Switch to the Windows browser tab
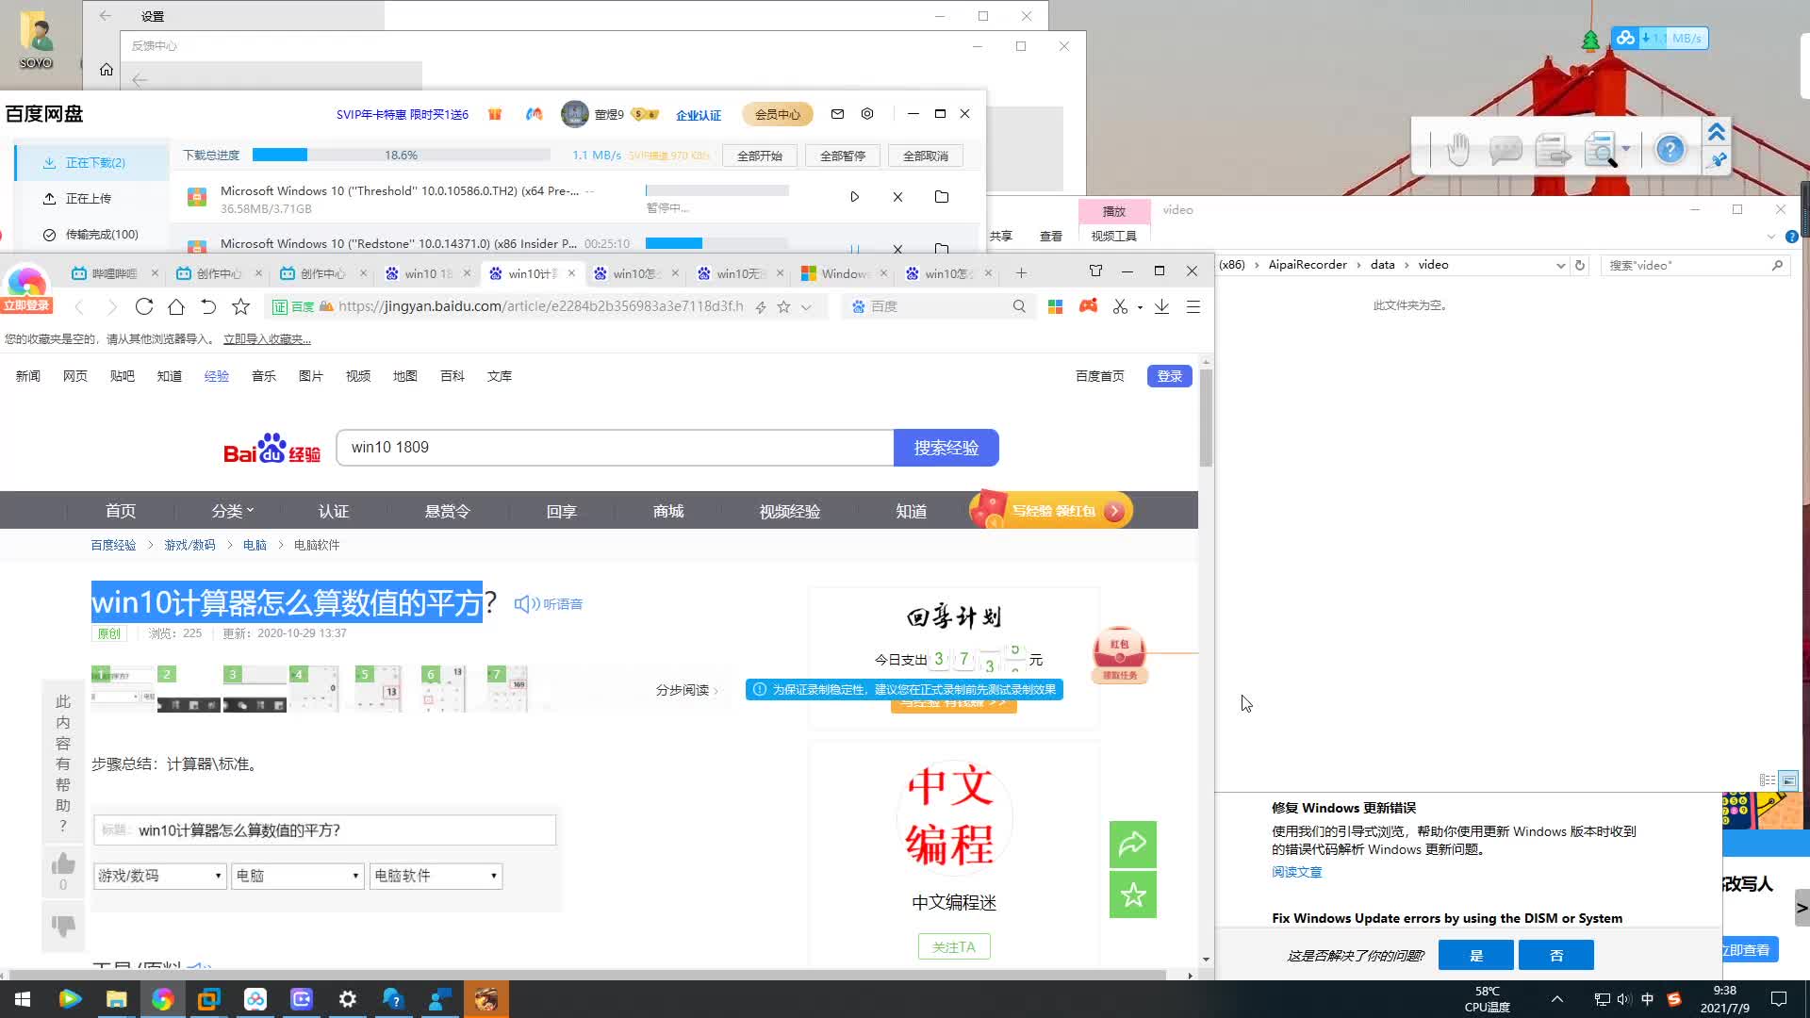Image resolution: width=1810 pixels, height=1018 pixels. tap(845, 273)
